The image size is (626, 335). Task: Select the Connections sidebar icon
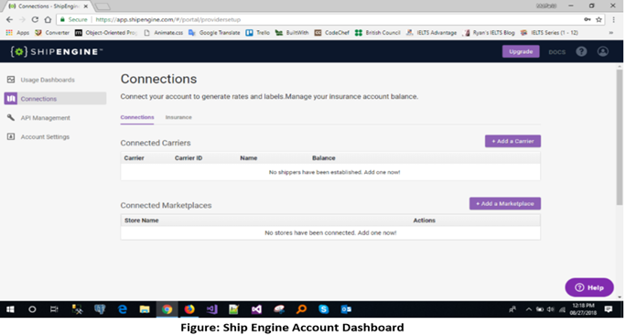tap(11, 98)
